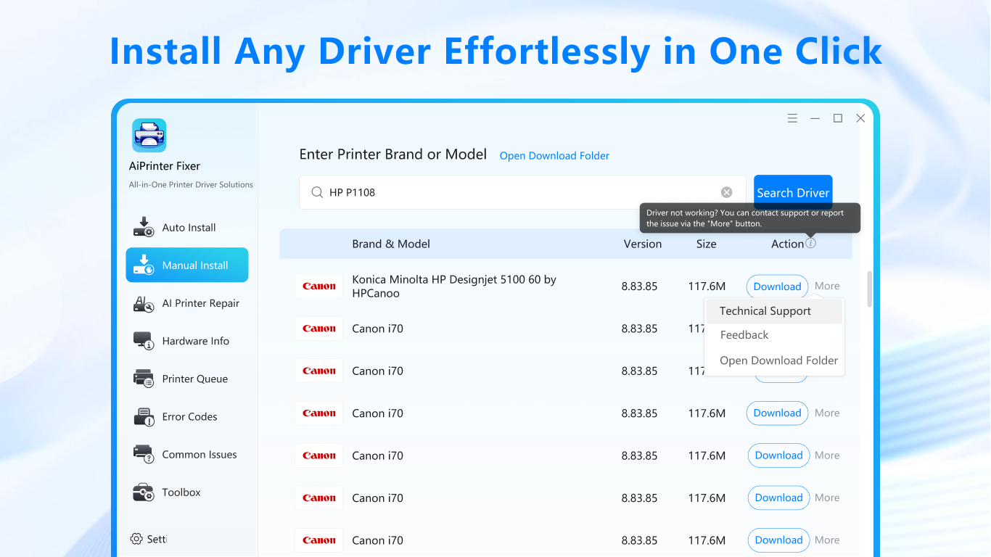Click the Common Issues question icon
Screen dimensions: 991x557
coord(144,454)
